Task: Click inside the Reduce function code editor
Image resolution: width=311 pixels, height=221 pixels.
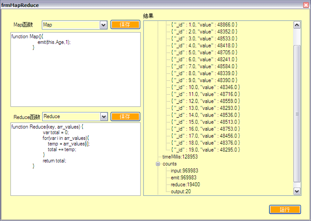Action: pos(75,159)
